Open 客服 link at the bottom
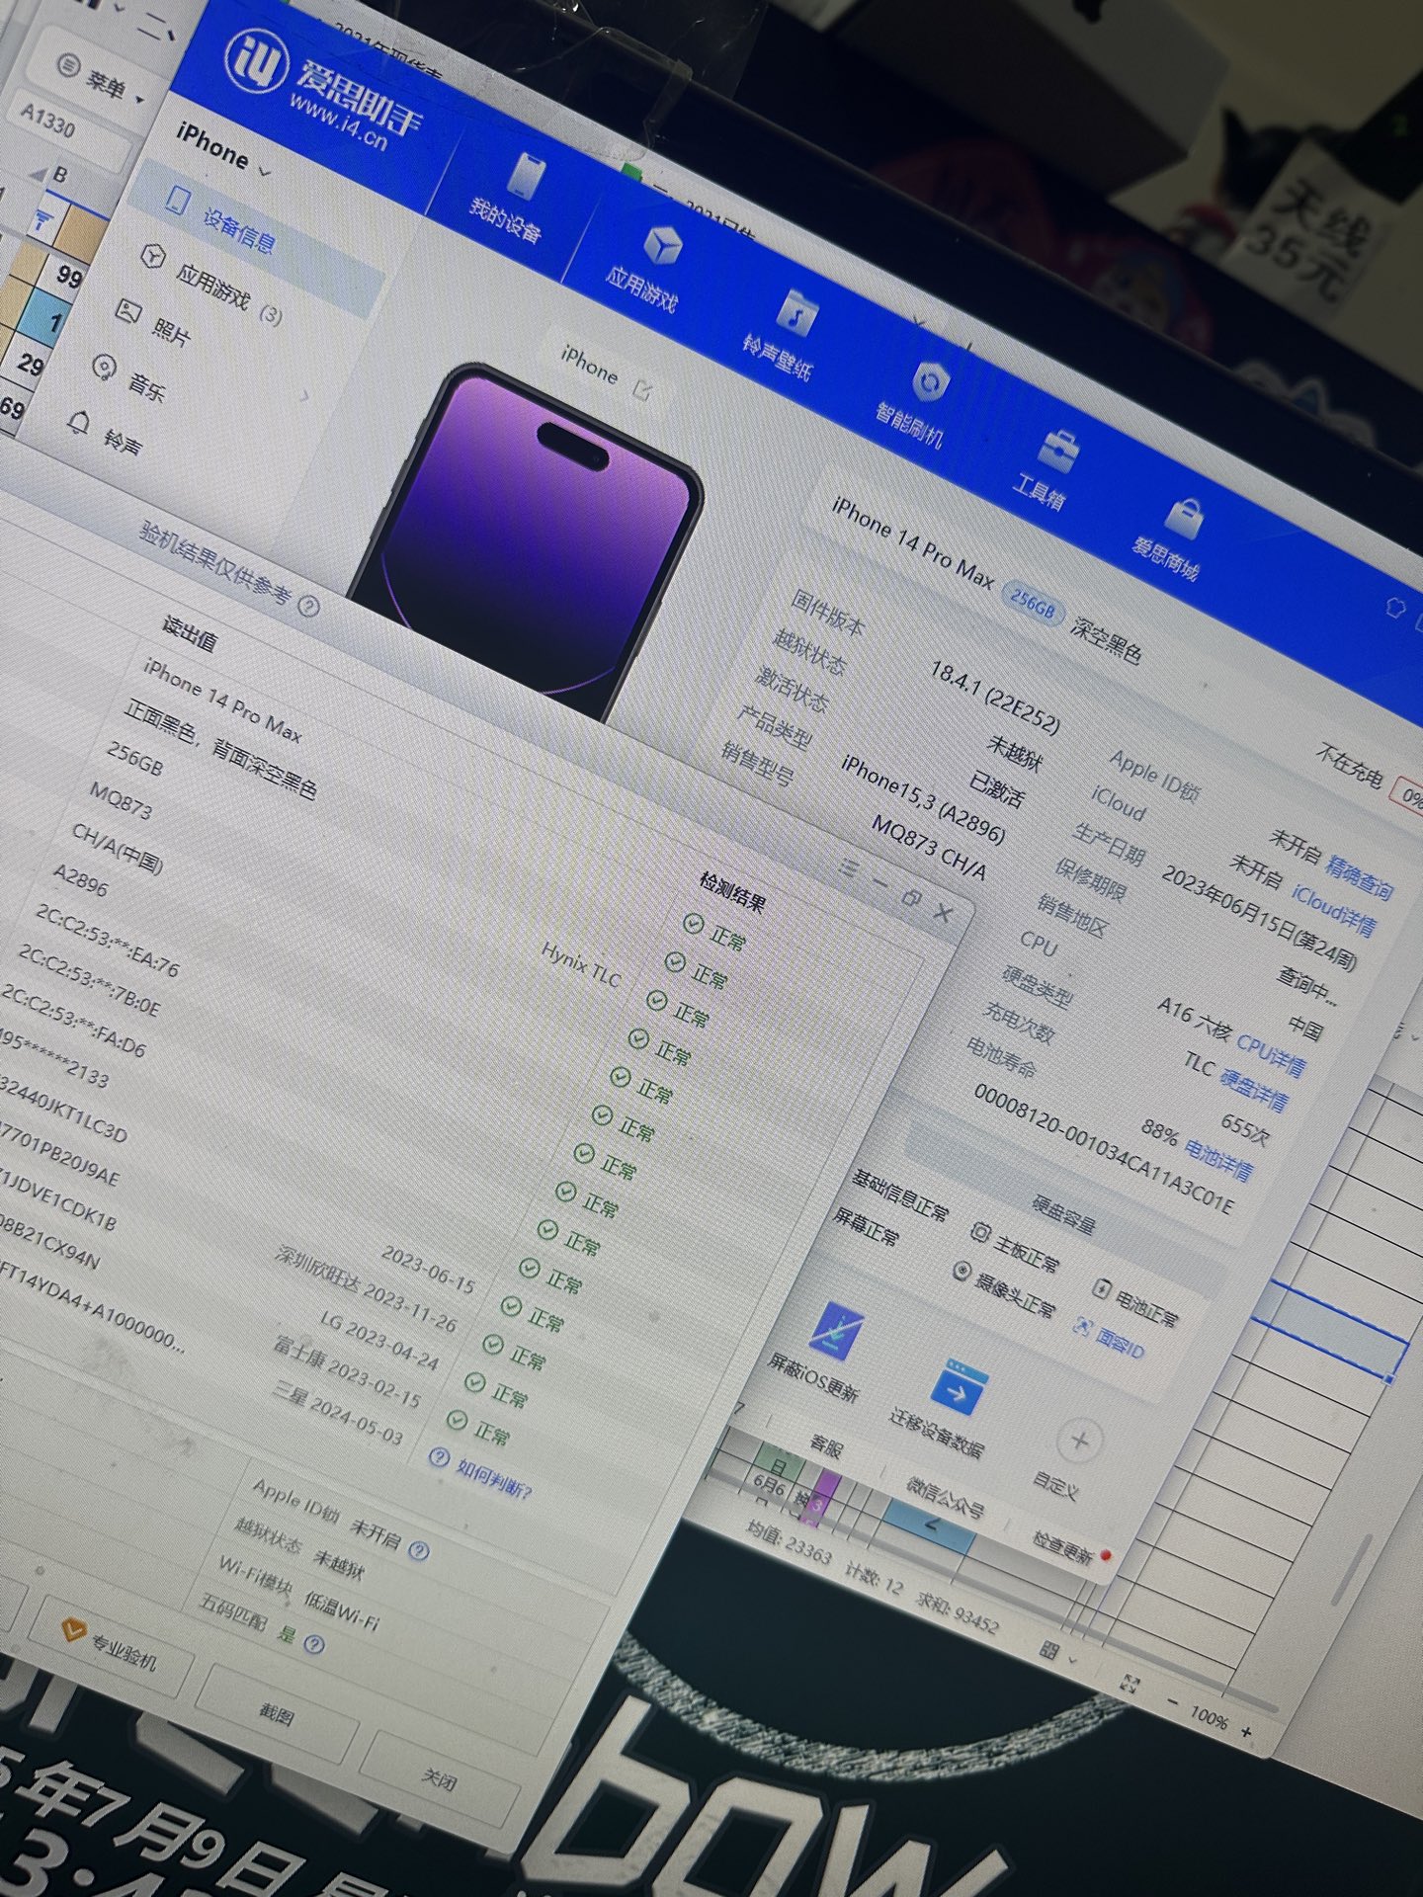1423x1897 pixels. 826,1445
